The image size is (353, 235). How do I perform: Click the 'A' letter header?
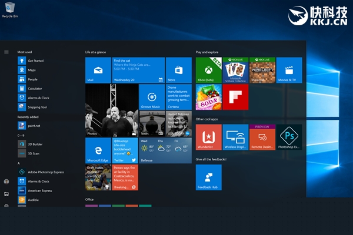click(x=19, y=163)
